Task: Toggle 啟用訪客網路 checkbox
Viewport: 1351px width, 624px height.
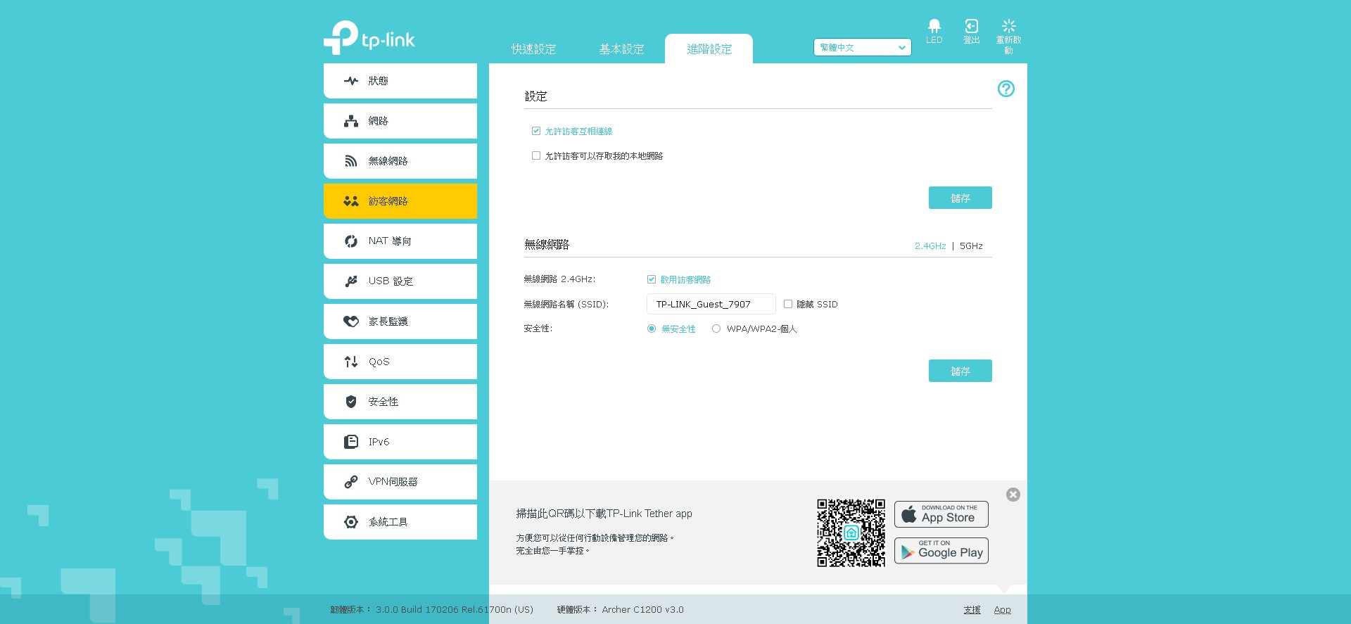Action: pyautogui.click(x=652, y=279)
